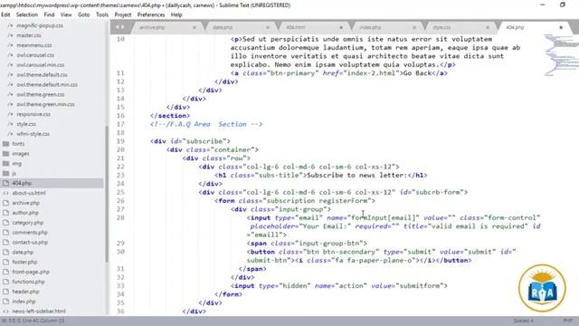Click the line and column status text
This screenshot has width=579, height=326.
click(44, 321)
